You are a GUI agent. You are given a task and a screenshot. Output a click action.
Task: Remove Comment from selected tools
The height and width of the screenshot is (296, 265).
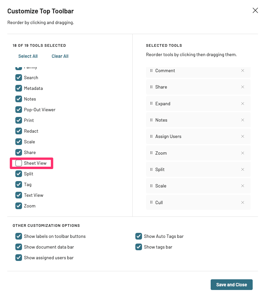click(x=243, y=70)
